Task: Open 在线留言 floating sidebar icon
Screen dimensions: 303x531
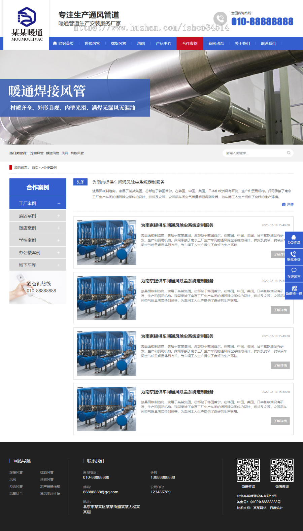Action: 294,274
